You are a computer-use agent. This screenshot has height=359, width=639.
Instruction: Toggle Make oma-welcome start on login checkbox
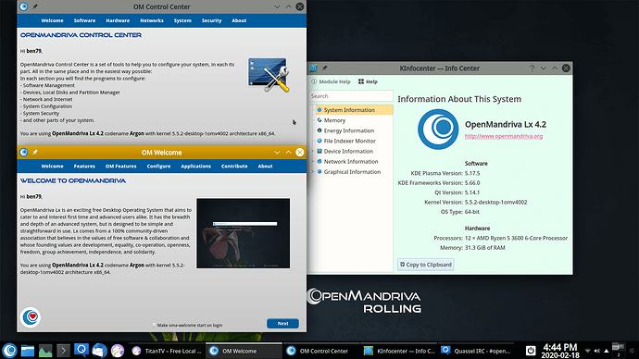click(x=154, y=325)
